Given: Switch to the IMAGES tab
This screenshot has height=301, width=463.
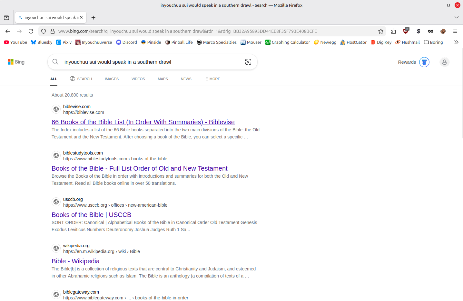Looking at the screenshot, I should 112,79.
